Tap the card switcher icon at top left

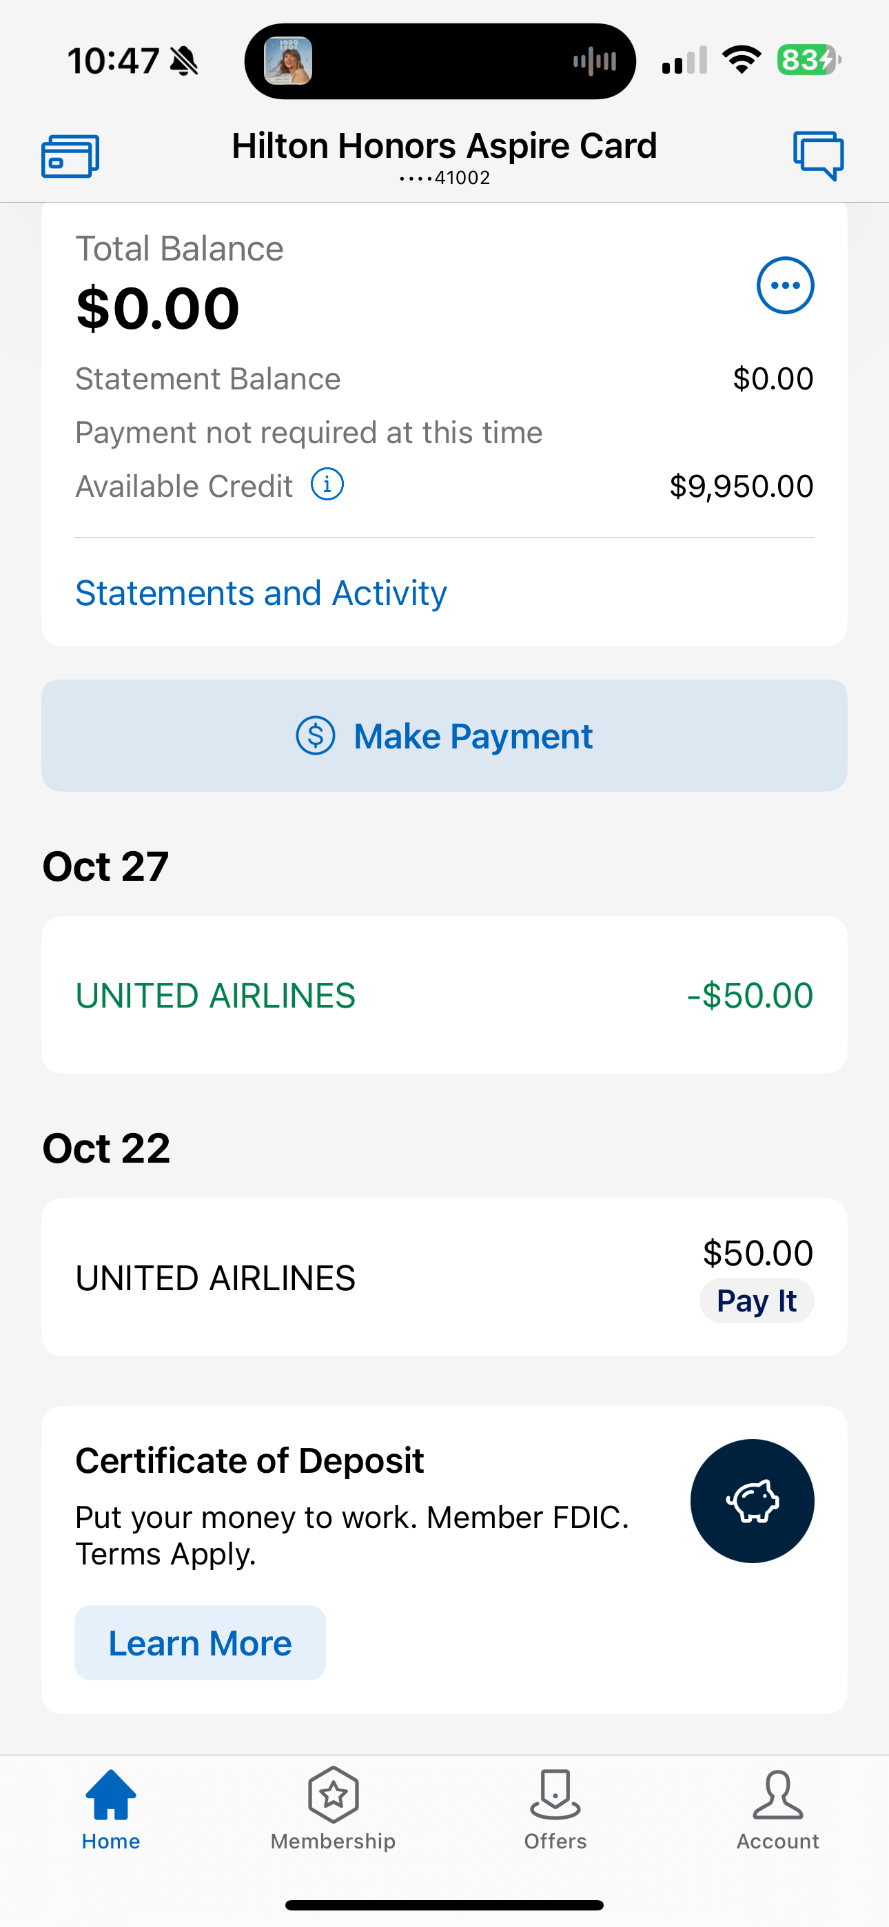[70, 156]
